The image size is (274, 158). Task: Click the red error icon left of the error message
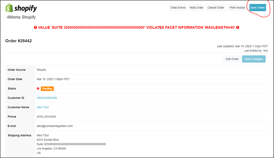pos(35,28)
